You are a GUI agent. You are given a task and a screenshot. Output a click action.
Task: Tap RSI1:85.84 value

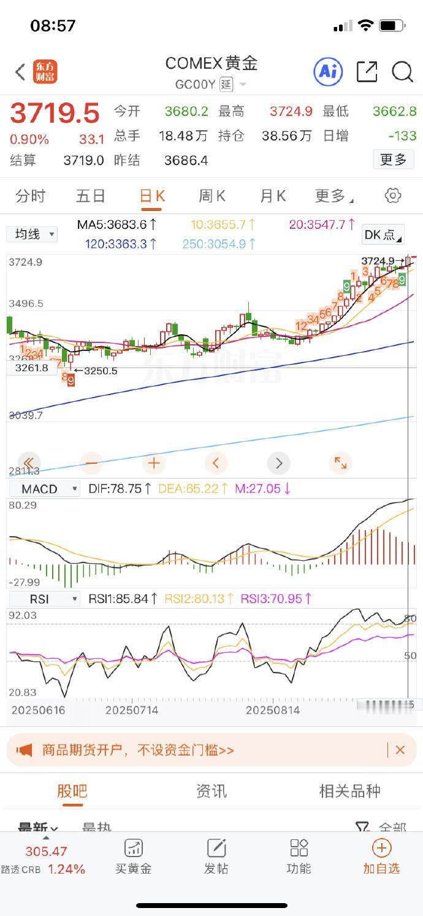123,599
